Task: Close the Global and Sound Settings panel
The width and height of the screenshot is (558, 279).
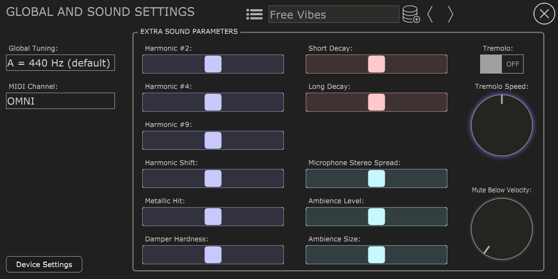Action: [543, 14]
